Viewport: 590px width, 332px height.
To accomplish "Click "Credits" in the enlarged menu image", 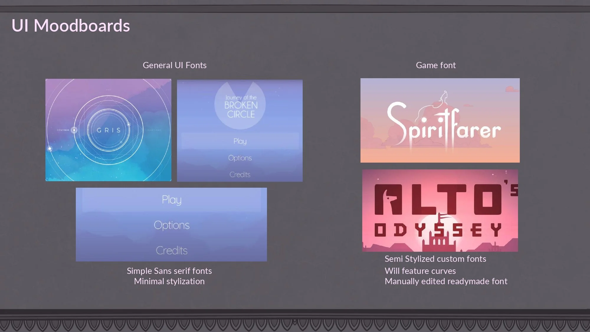I will [x=172, y=251].
